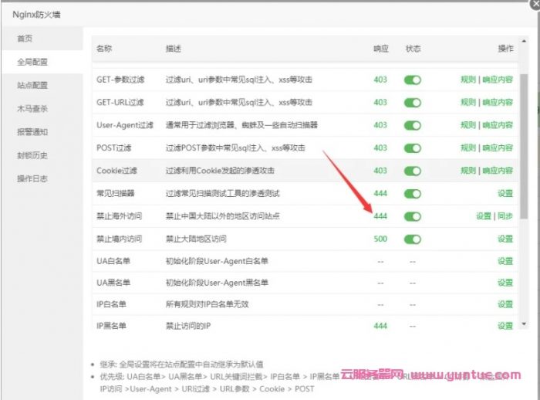Switch off 禁止境内访问 toggle
540x400 pixels.
pyautogui.click(x=413, y=239)
